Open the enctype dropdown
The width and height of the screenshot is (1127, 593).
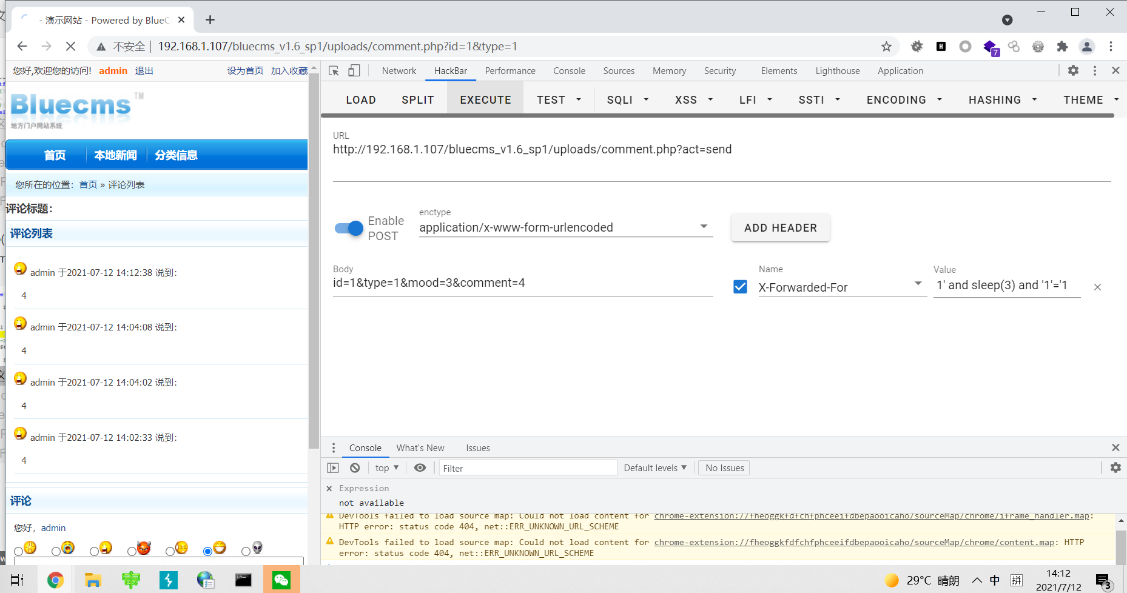point(565,227)
